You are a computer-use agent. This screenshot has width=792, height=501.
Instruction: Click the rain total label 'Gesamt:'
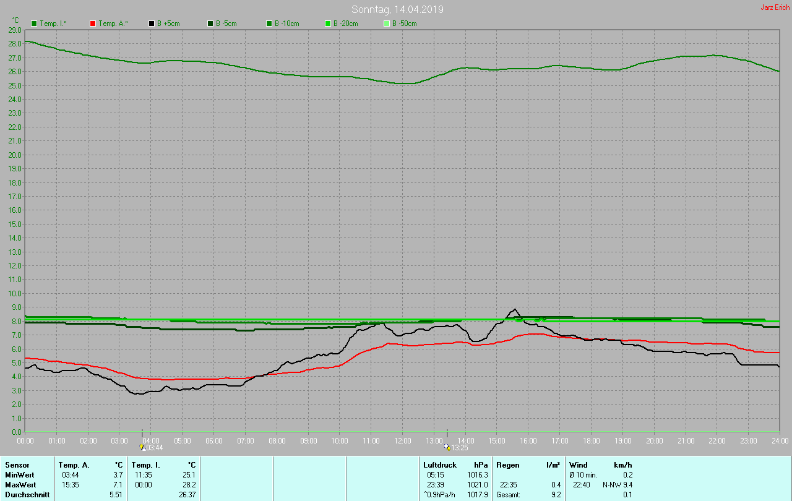(x=508, y=495)
